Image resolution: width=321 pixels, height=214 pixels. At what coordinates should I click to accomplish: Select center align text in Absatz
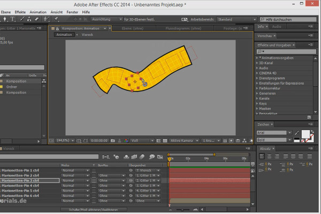click(x=270, y=156)
